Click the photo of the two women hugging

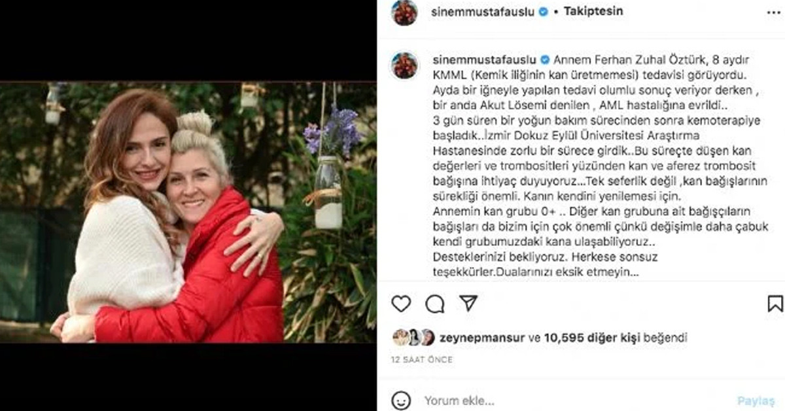click(188, 213)
